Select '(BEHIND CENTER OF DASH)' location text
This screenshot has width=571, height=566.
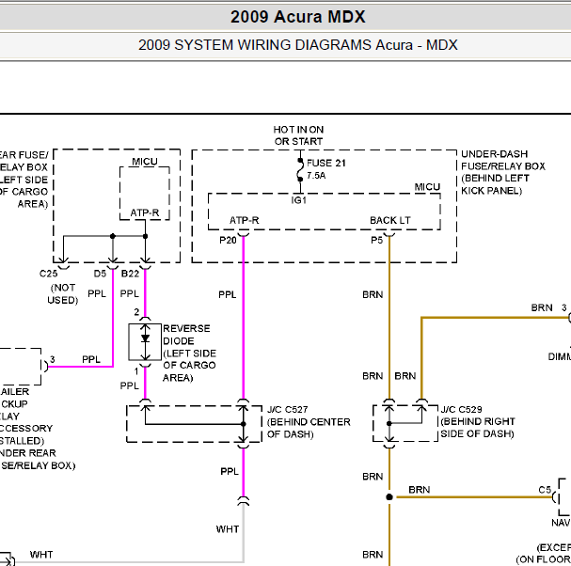point(309,428)
